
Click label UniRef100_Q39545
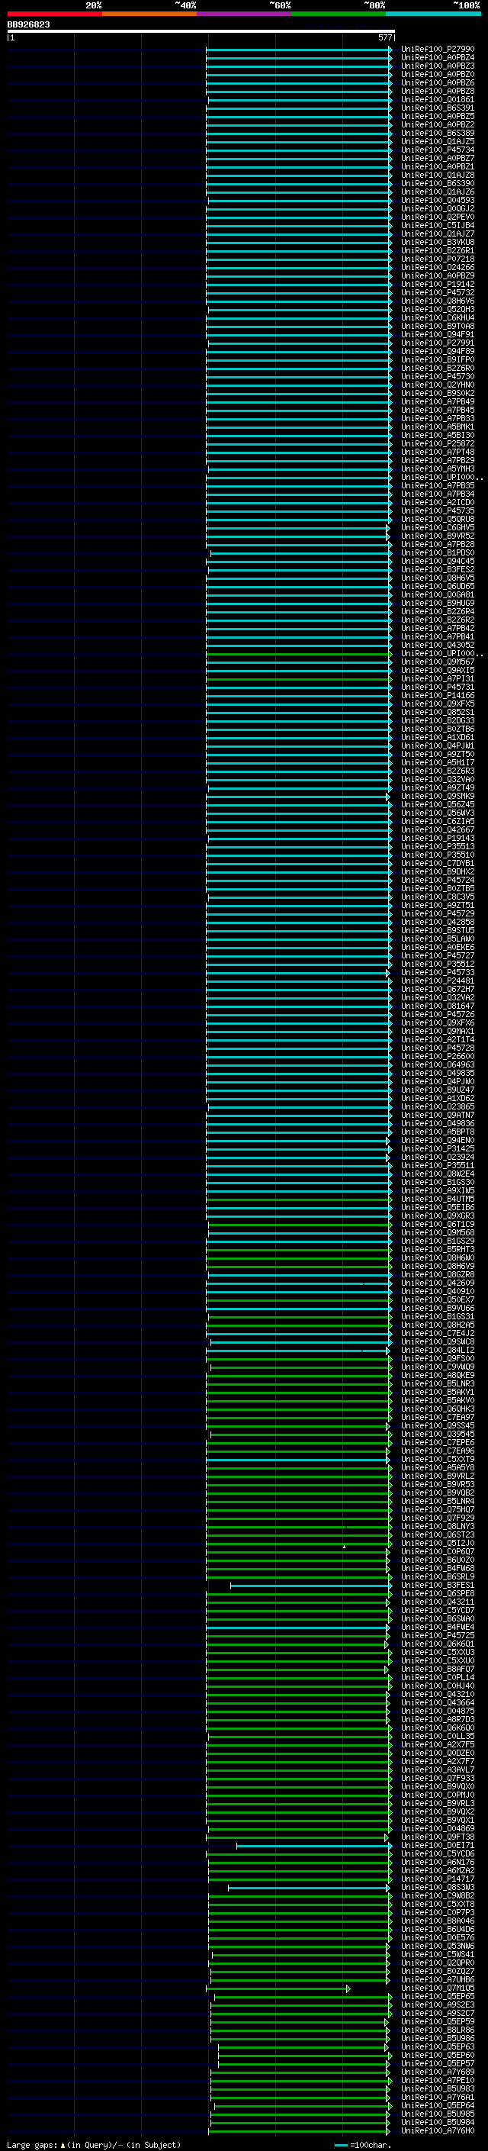437,1435
